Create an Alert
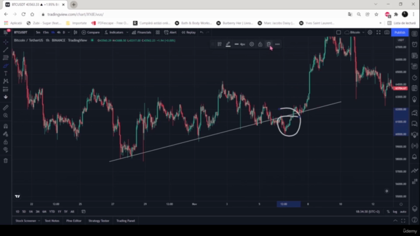Viewport: 420px width, 236px height. 171,32
